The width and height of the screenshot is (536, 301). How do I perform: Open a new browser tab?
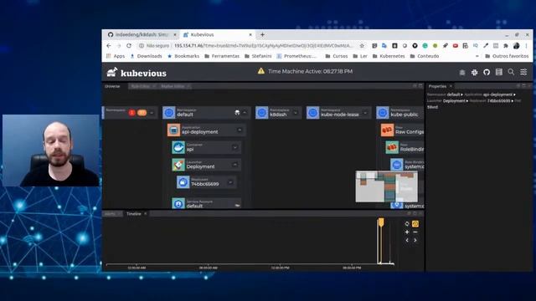click(x=262, y=34)
